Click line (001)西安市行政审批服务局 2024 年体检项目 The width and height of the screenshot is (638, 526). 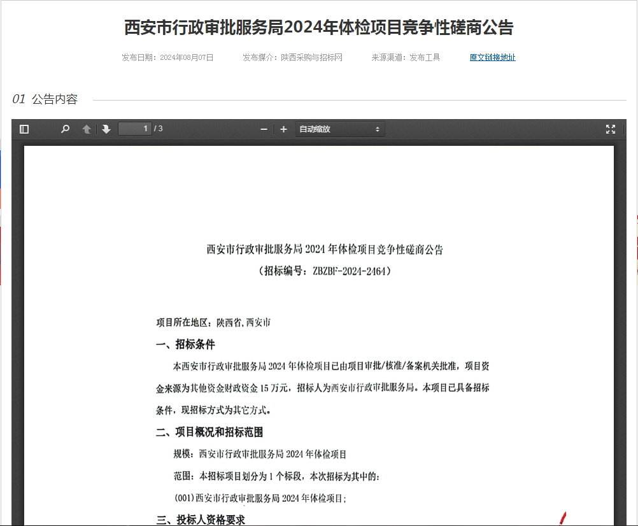click(260, 498)
